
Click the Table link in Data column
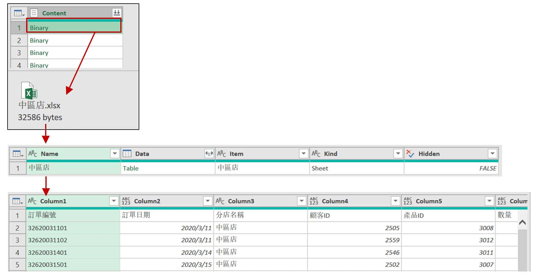[x=131, y=168]
